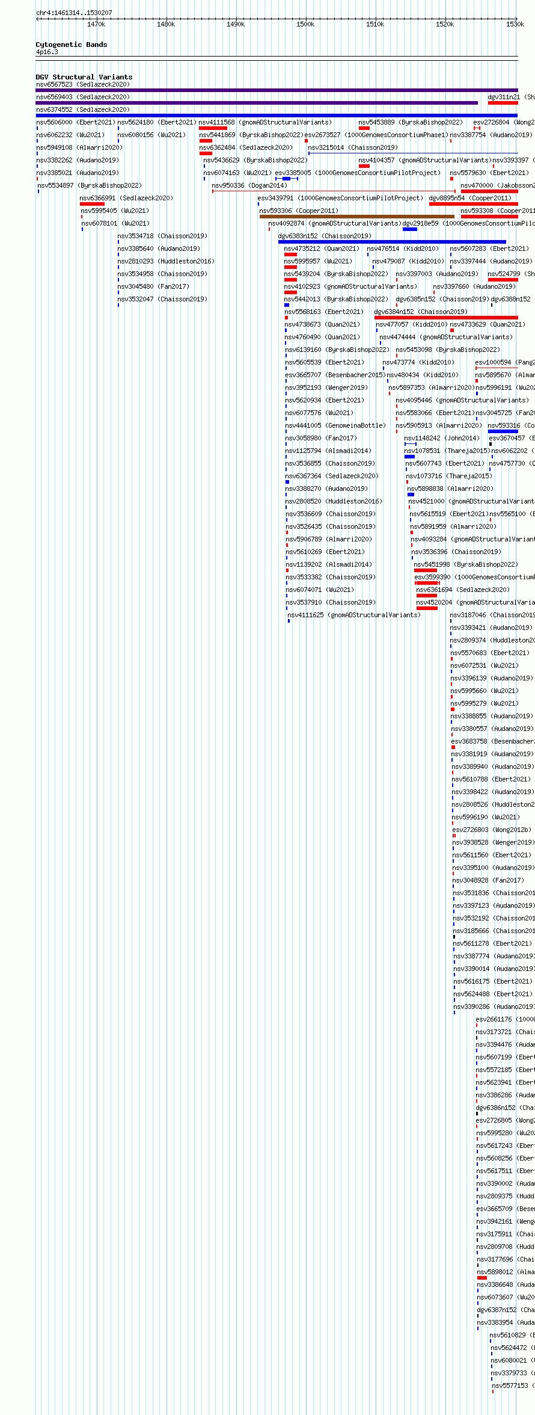The image size is (535, 1415).
Task: Click the 1500k ruler label
Action: click(305, 24)
